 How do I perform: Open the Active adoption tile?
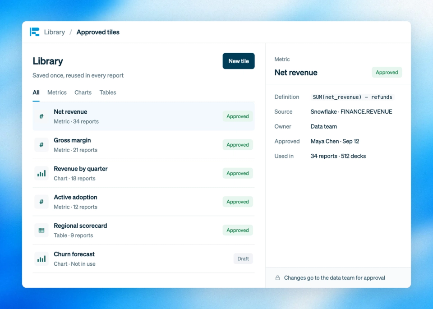143,202
